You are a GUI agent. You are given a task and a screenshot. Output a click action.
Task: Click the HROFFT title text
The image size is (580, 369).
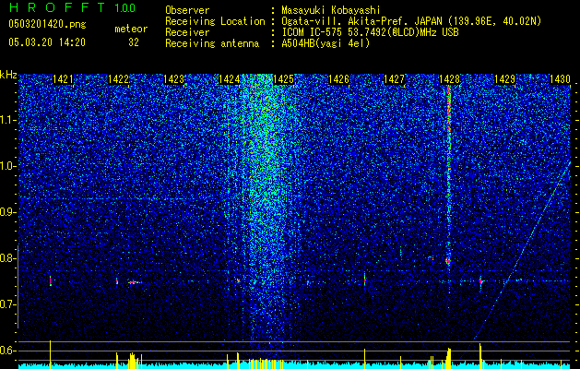coord(56,7)
